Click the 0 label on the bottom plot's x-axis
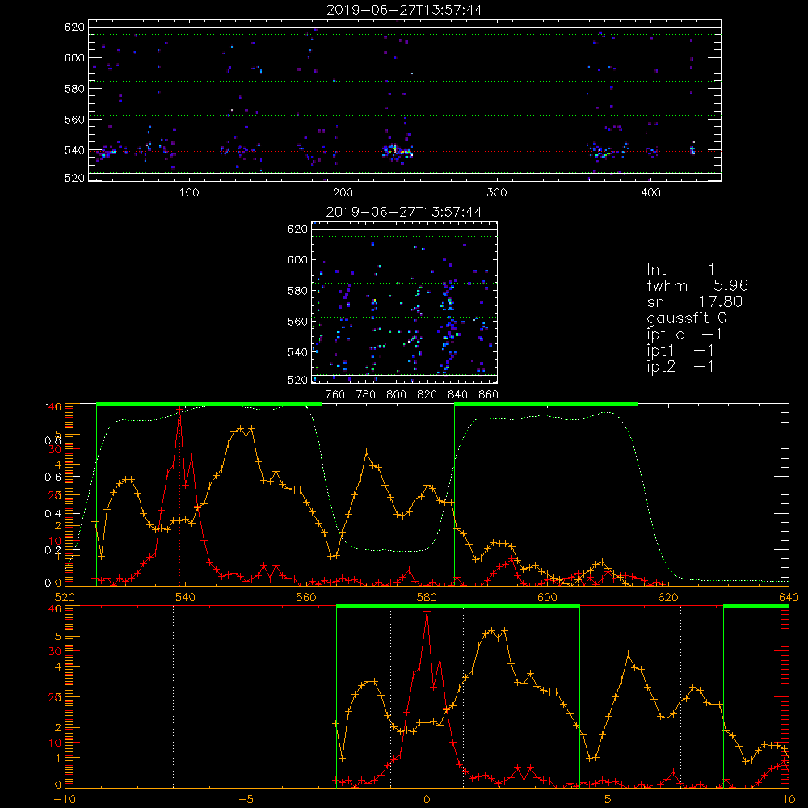808x808 pixels. 427,800
